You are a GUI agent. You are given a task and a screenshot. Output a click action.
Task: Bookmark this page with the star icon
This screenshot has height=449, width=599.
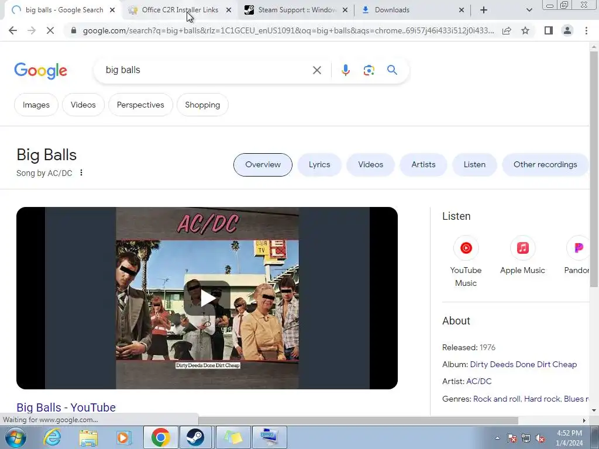coord(525,30)
